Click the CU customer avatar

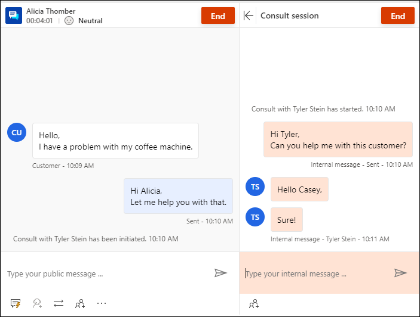(17, 132)
